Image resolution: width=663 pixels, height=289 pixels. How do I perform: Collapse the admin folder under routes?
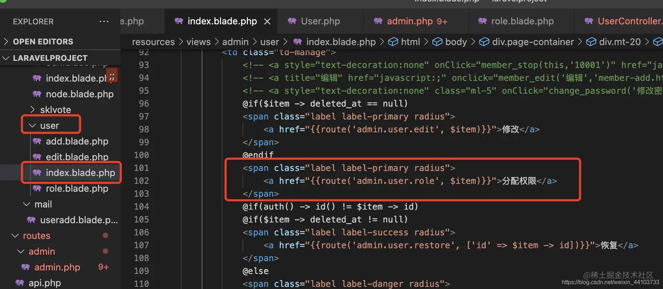coord(42,251)
